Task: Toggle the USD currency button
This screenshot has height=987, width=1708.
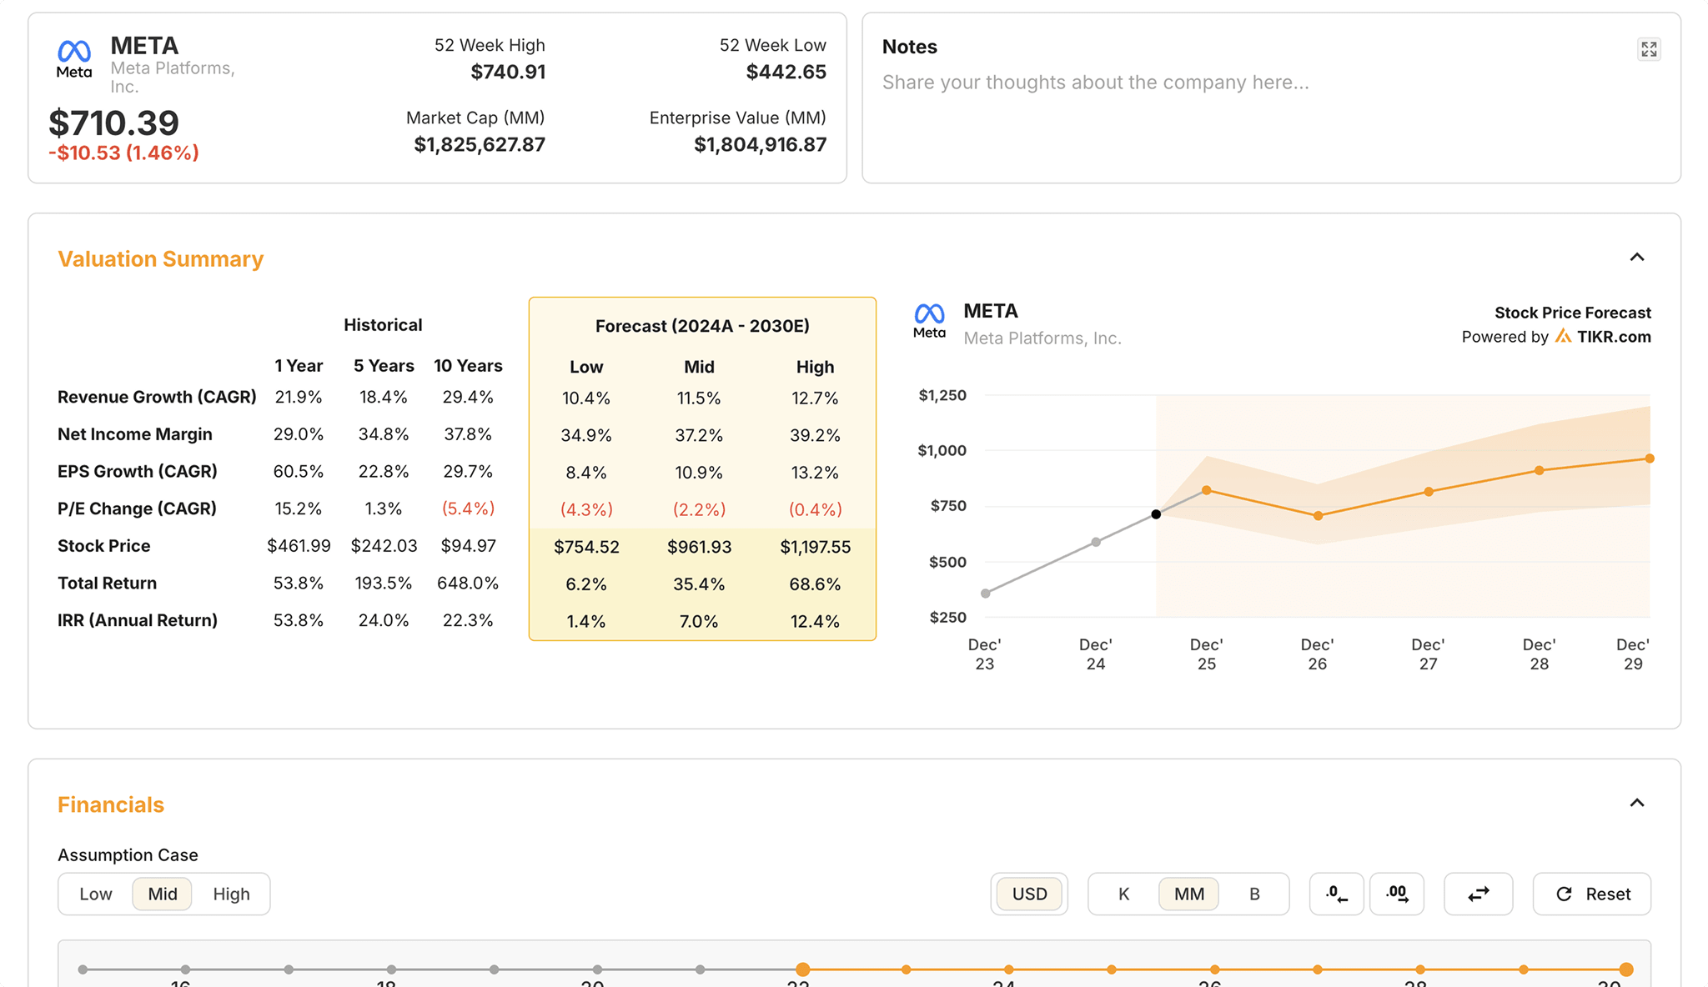Action: (1029, 894)
